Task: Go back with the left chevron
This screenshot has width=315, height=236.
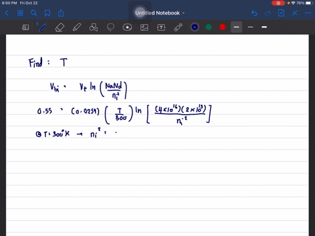Action: tap(7, 13)
